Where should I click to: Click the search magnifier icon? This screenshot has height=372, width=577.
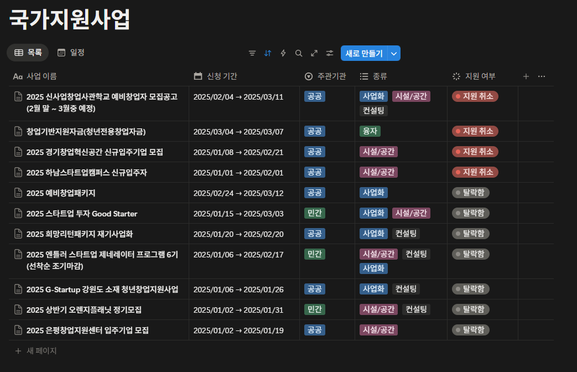pyautogui.click(x=298, y=53)
